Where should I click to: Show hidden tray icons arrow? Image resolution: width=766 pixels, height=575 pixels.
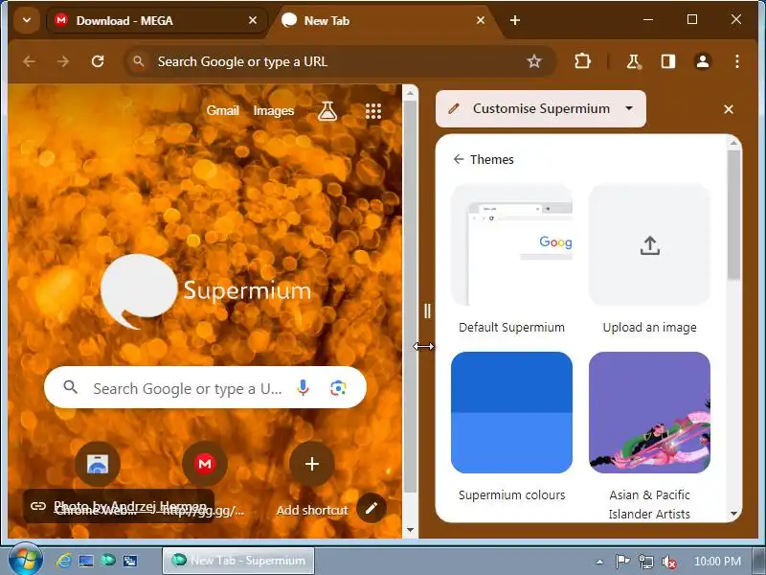tap(599, 562)
